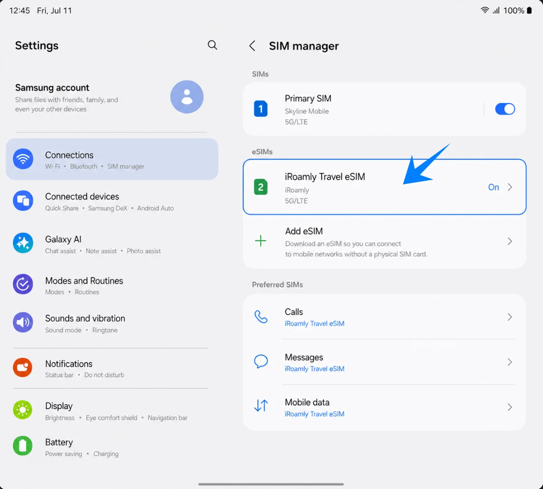Tap Add eSIM title
543x489 pixels.
304,231
